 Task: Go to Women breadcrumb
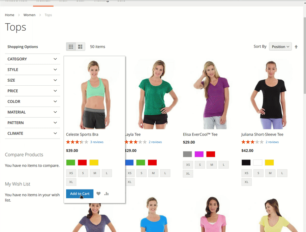[29, 15]
